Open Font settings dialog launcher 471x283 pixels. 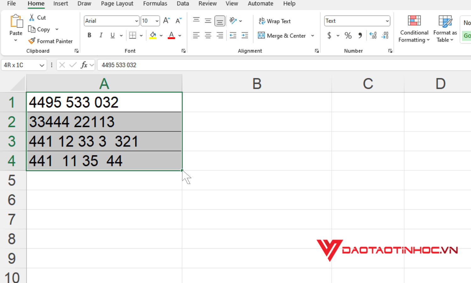point(184,51)
